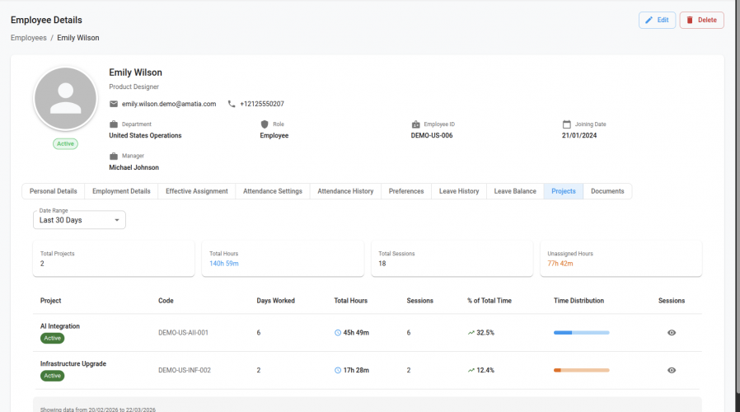
Task: Click the Product Designer job title
Action: tap(134, 87)
